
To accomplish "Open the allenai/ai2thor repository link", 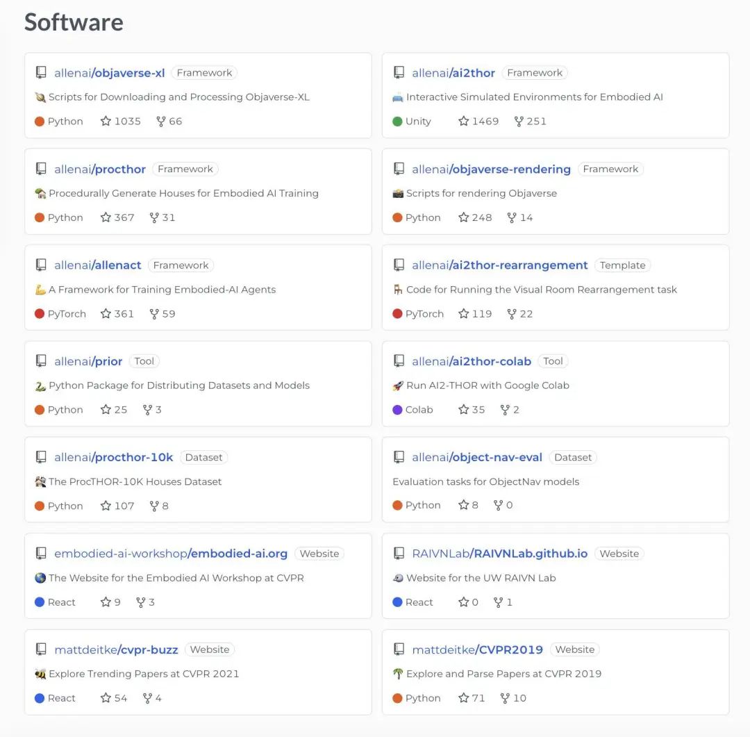I will coord(453,73).
